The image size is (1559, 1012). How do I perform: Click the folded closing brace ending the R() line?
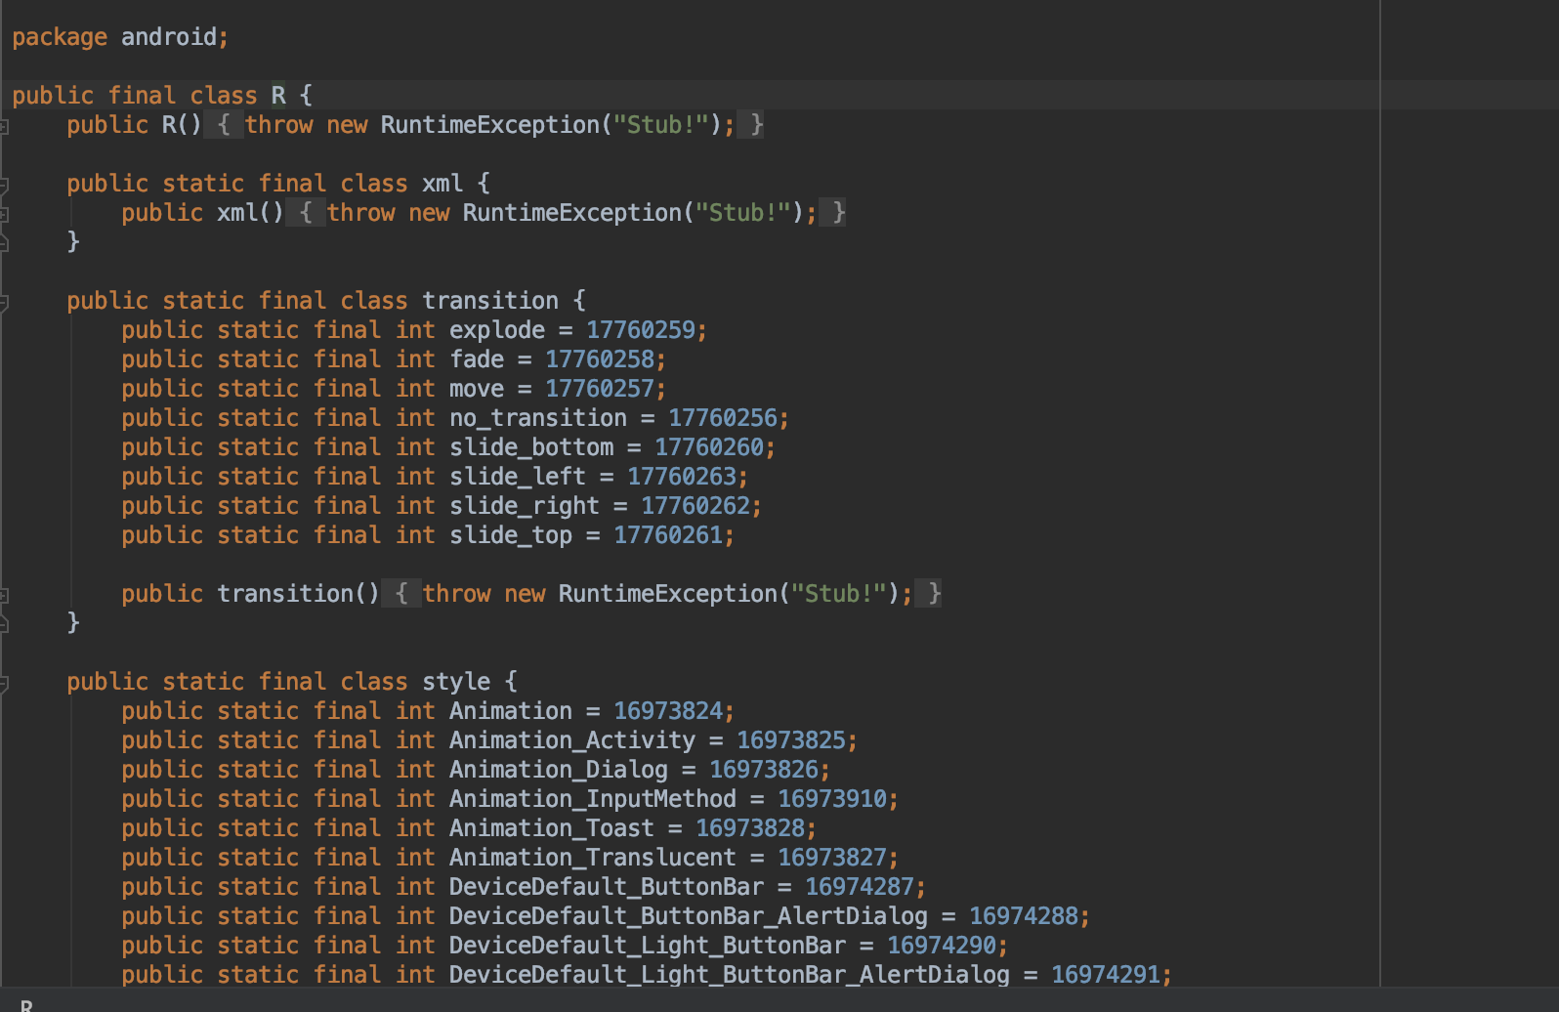751,125
